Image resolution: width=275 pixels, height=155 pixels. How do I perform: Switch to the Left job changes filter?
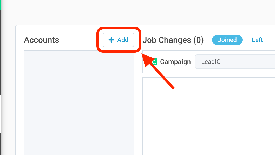tap(257, 40)
